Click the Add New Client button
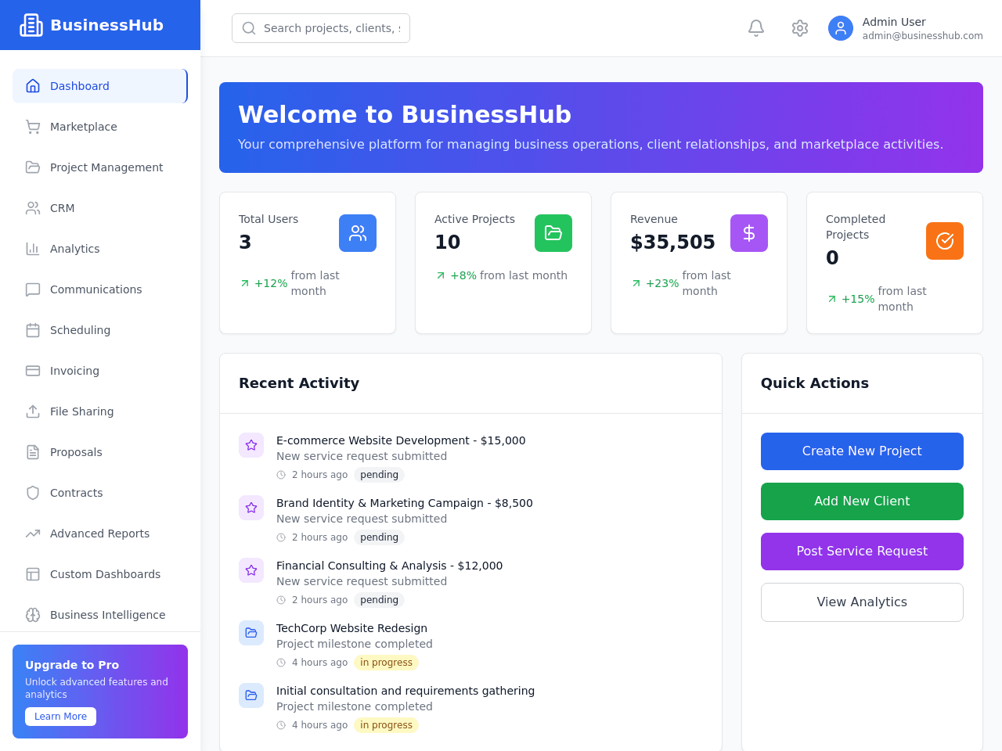This screenshot has height=751, width=1002. 862,501
